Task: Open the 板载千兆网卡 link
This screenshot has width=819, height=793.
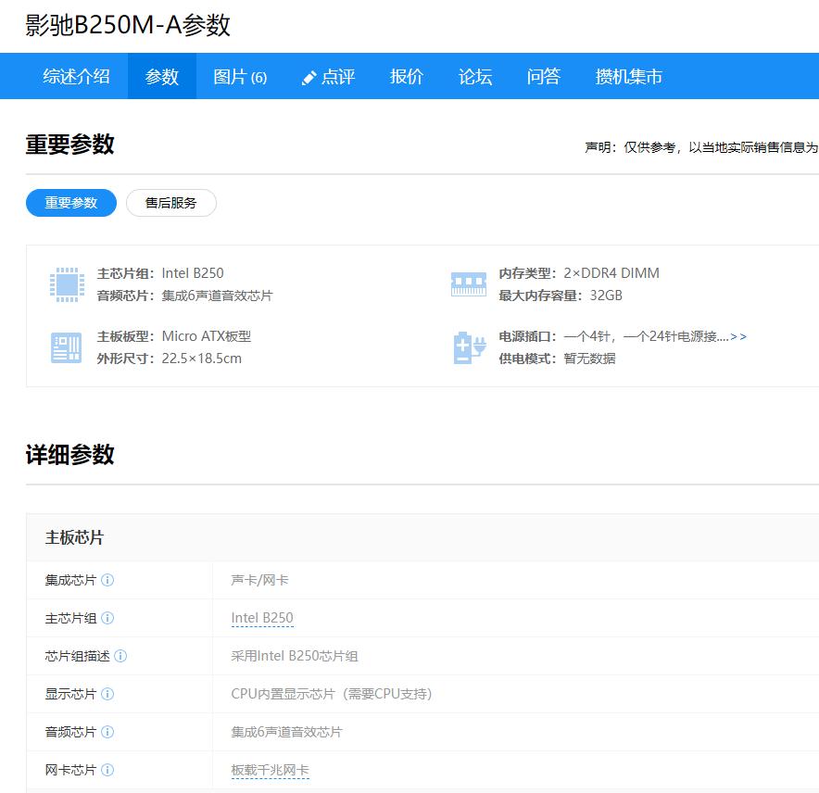Action: pos(270,770)
